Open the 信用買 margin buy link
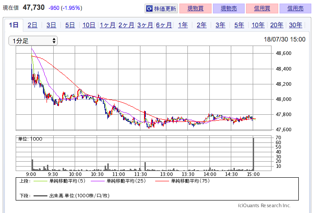This screenshot has width=314, height=213. [x=262, y=8]
